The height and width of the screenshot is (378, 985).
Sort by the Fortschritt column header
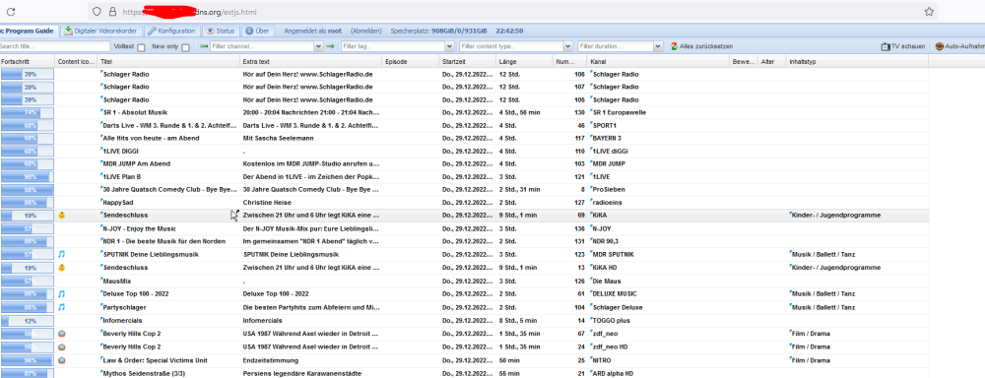(x=27, y=62)
